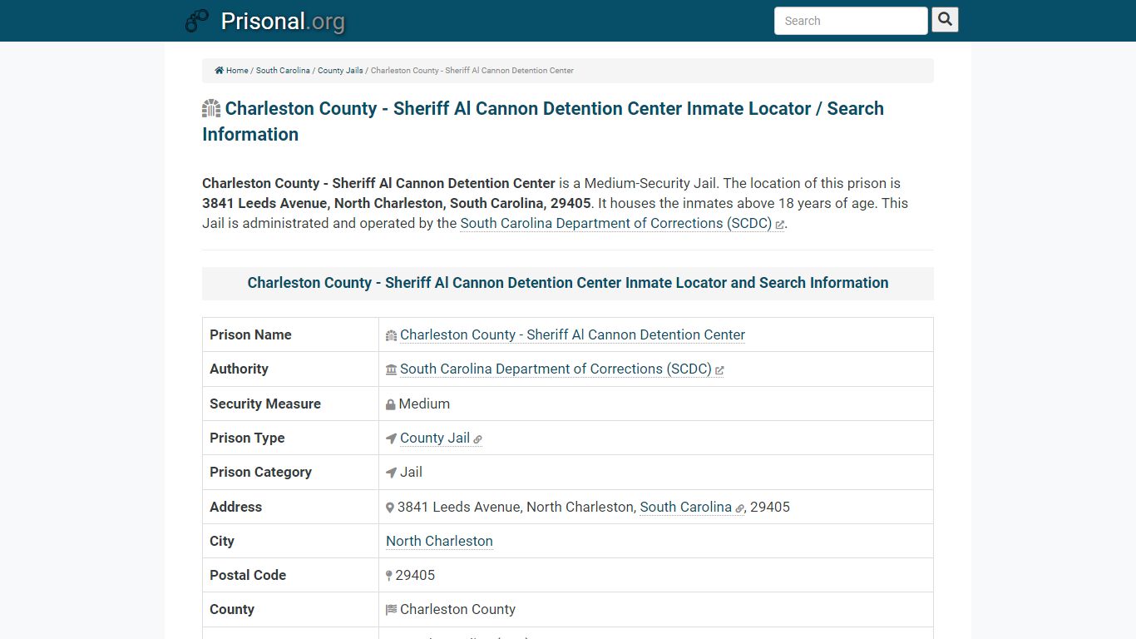Viewport: 1136px width, 639px height.
Task: Click external-link icon after SCDC in paragraph
Action: [779, 225]
